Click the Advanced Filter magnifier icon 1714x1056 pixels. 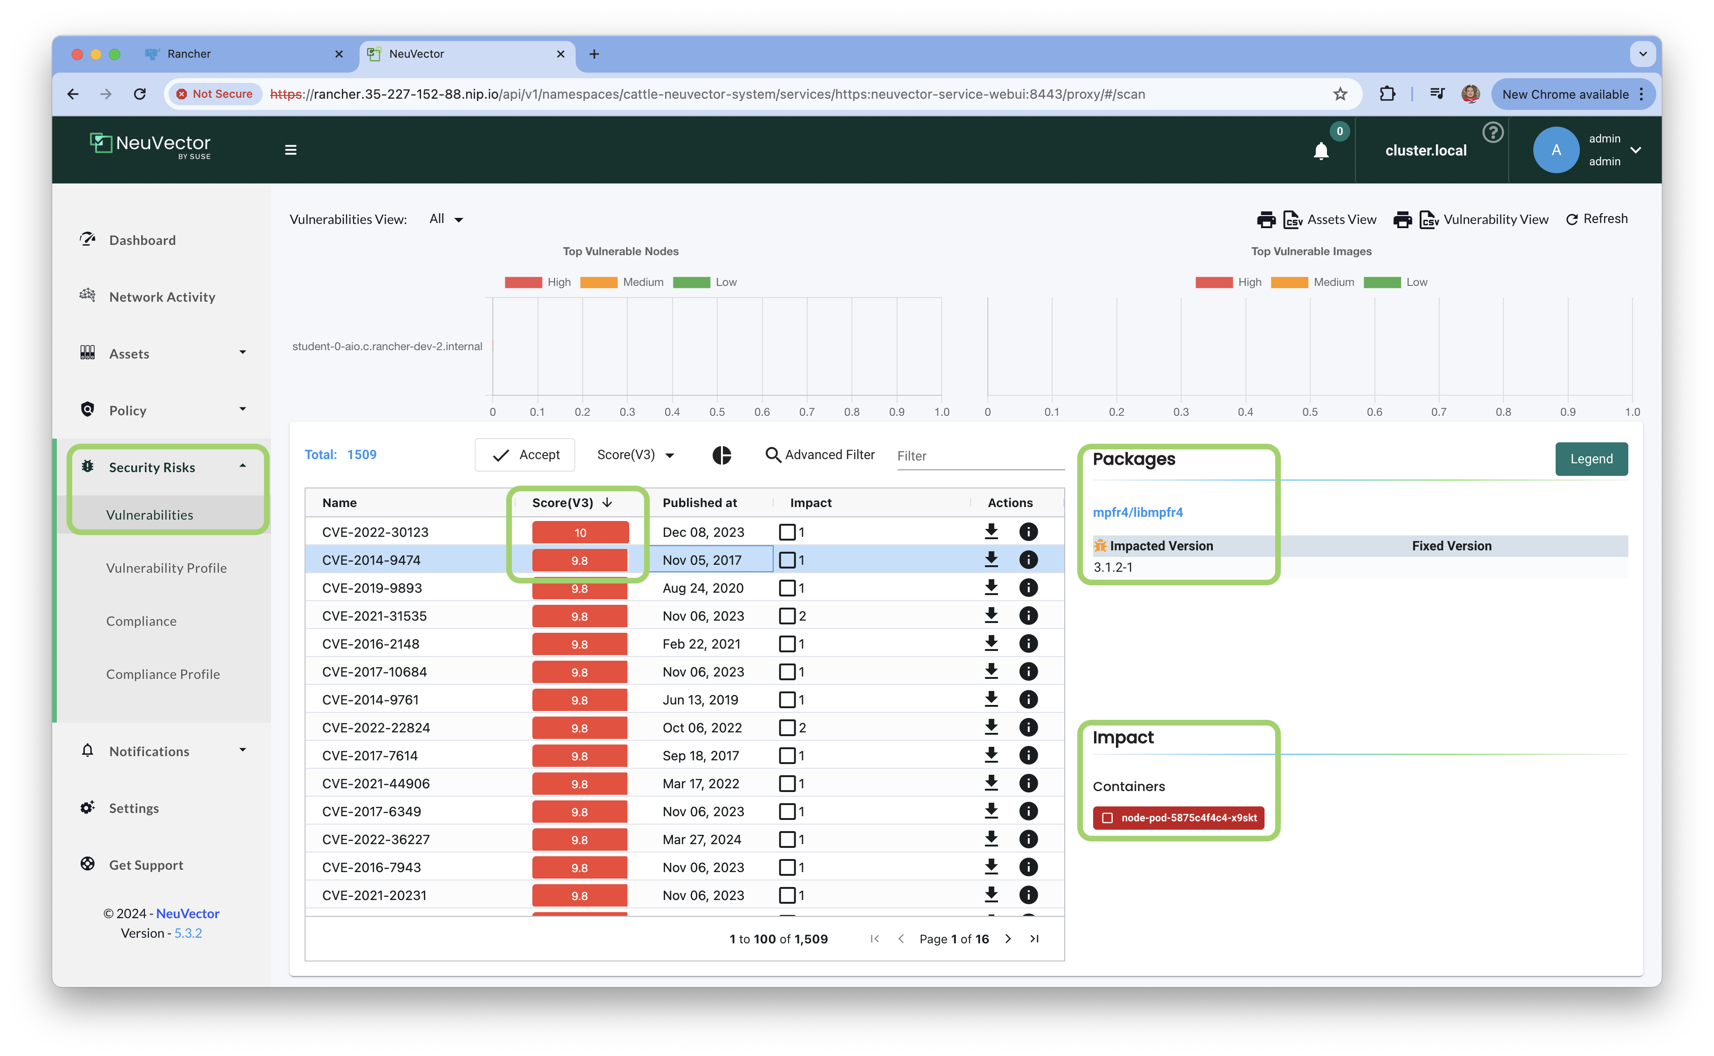(x=773, y=455)
